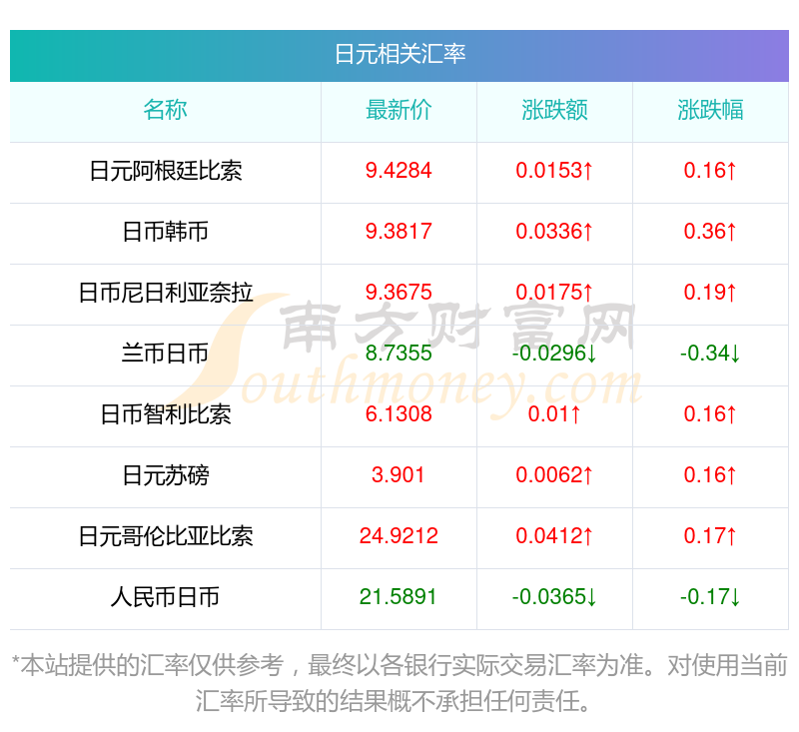Select the row name 日币智利比索
The width and height of the screenshot is (799, 732).
166,414
